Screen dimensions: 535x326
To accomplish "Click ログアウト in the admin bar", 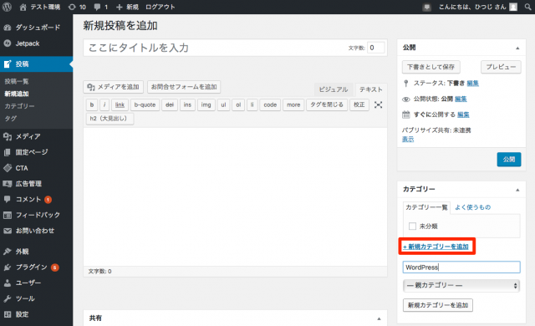I will tap(160, 7).
